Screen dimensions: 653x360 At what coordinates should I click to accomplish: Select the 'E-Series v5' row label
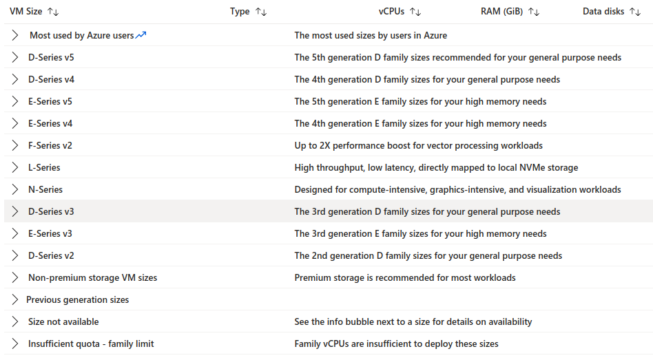point(50,102)
